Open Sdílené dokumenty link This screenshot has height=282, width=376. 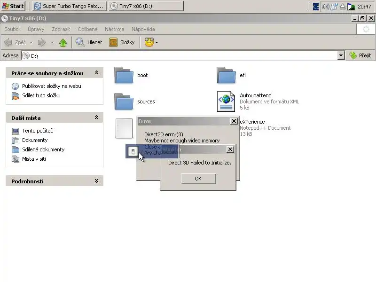(x=43, y=149)
